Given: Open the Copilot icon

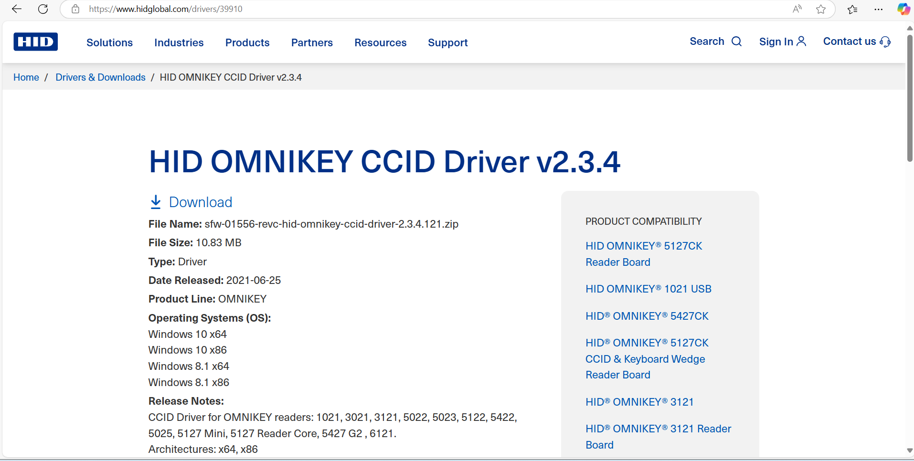Looking at the screenshot, I should tap(903, 9).
